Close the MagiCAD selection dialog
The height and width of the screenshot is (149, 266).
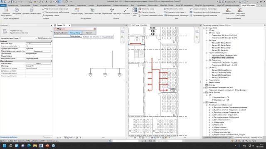[95, 29]
